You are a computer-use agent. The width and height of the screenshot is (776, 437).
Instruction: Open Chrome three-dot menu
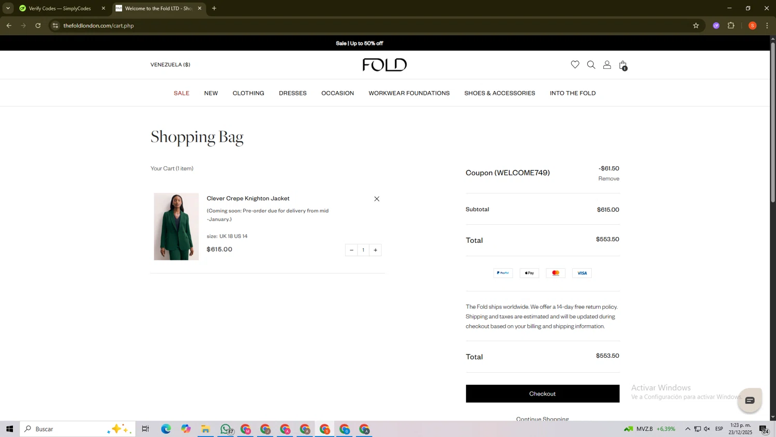pyautogui.click(x=767, y=25)
